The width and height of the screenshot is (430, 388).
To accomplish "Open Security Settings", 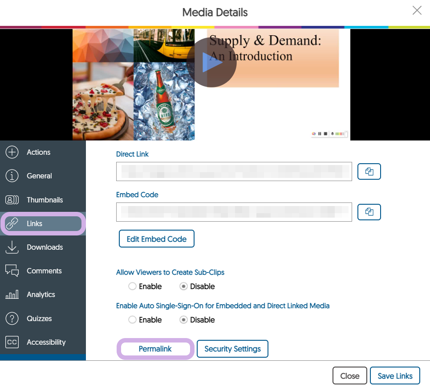I will point(232,349).
